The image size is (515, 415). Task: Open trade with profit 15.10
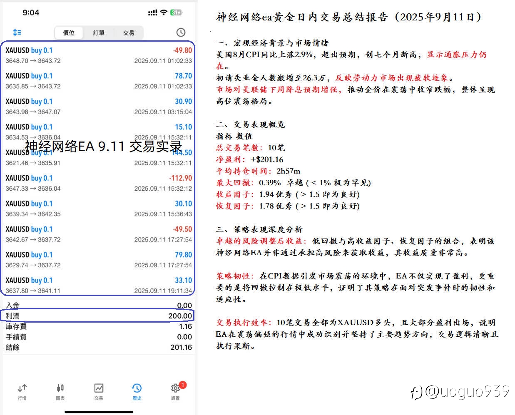(x=99, y=132)
